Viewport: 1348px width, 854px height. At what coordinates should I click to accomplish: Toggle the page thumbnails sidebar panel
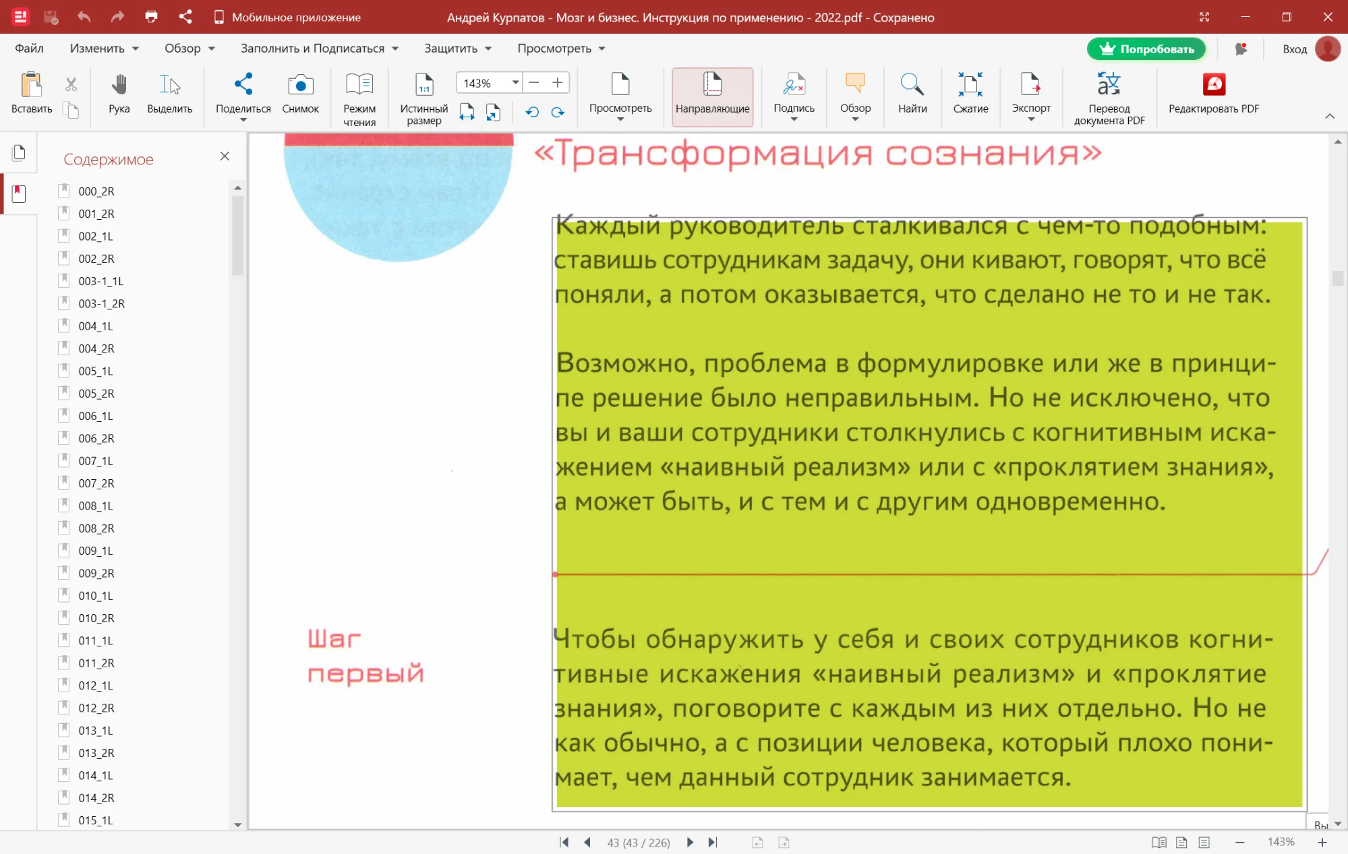click(x=19, y=153)
